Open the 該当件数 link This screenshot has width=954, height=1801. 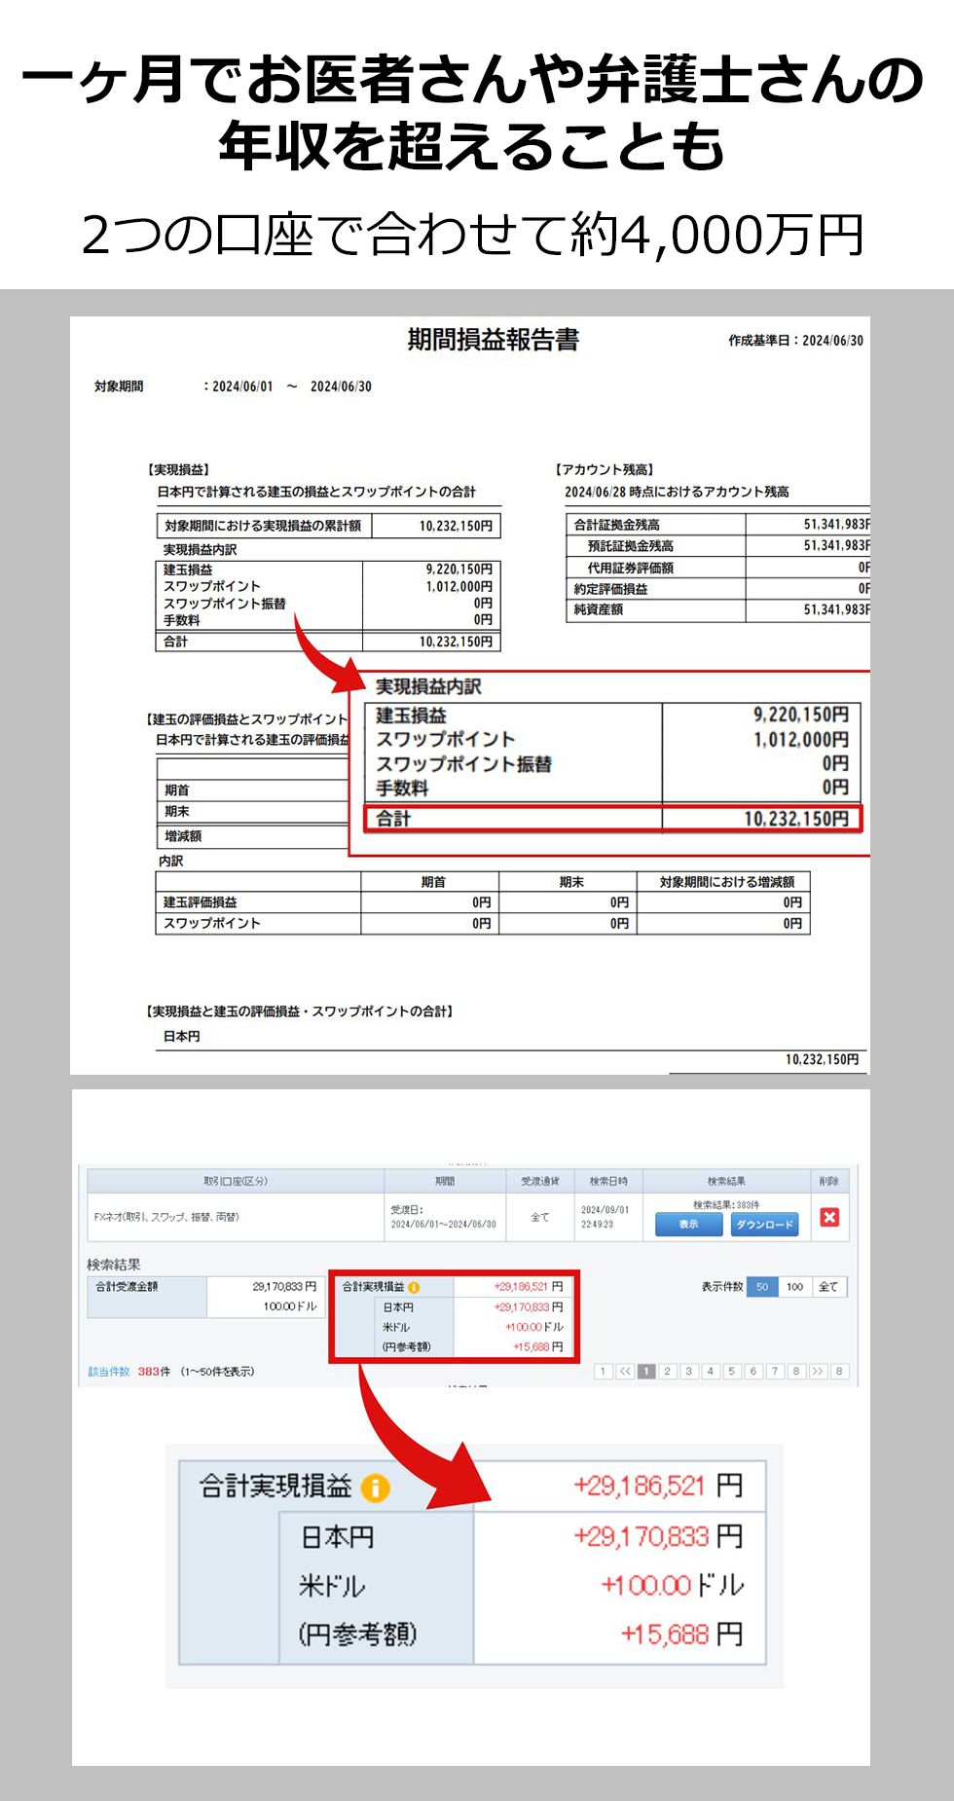(108, 1372)
